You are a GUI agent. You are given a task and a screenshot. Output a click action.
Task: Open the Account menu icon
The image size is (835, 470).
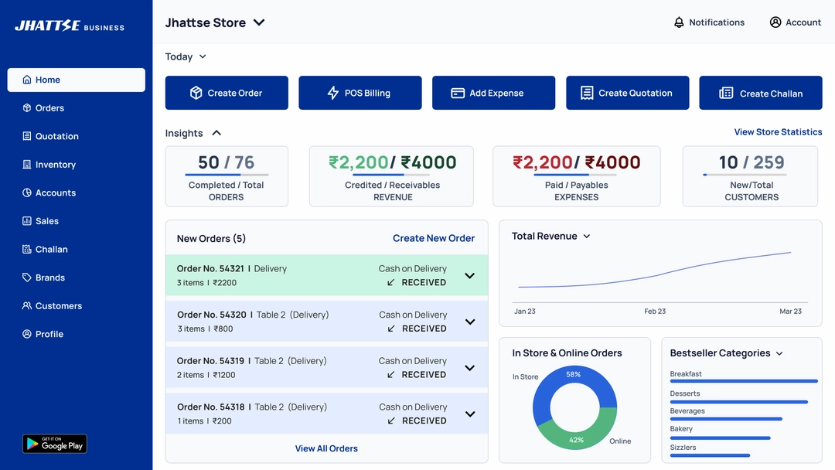click(x=774, y=22)
